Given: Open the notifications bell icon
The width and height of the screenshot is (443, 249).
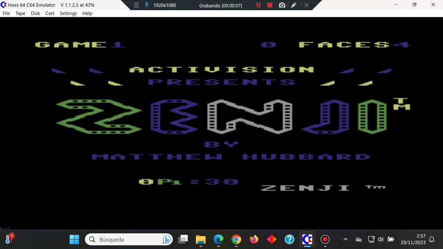Looking at the screenshot, I should click(432, 239).
